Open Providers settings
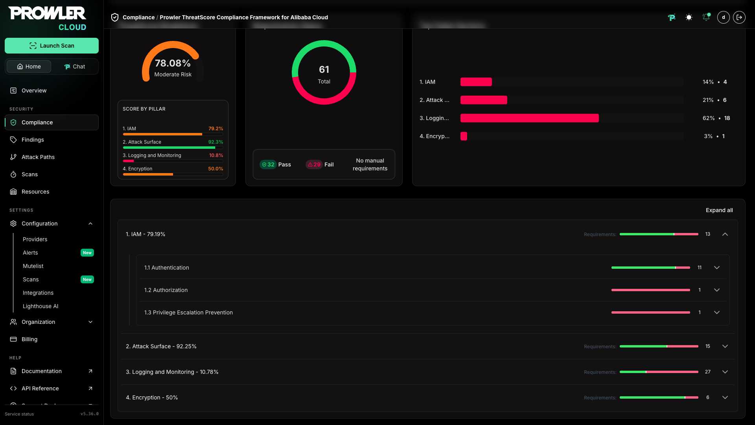This screenshot has height=425, width=755. point(35,239)
